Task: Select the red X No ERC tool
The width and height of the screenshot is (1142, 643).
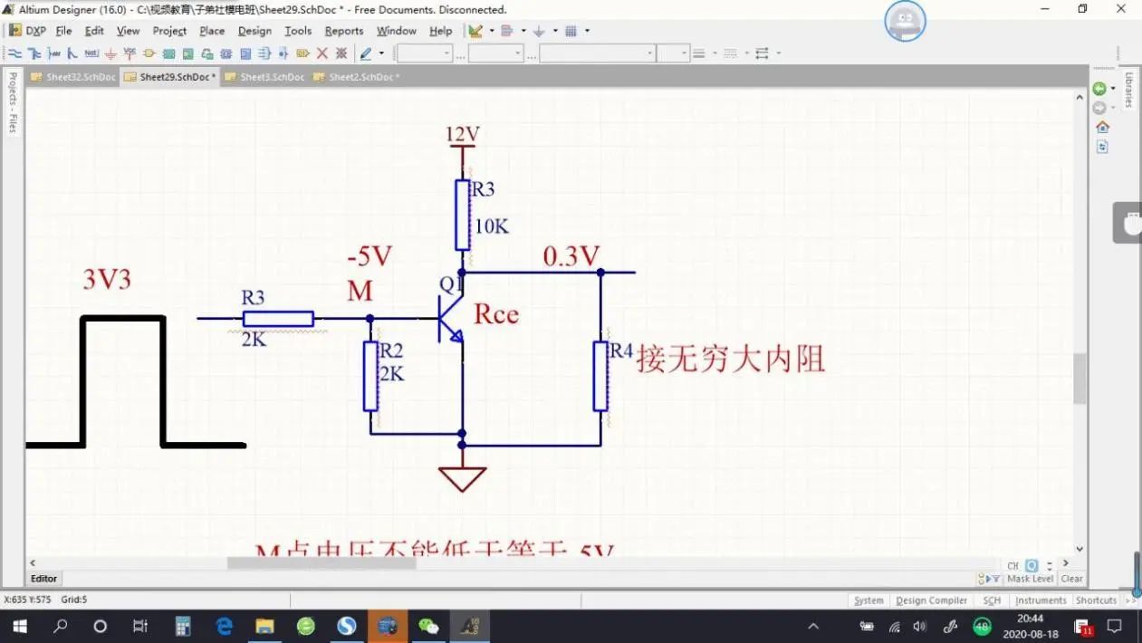Action: pyautogui.click(x=321, y=53)
